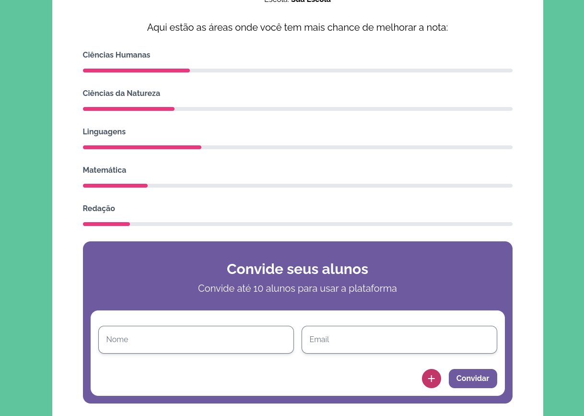The image size is (584, 416).
Task: Focus the Nome input field
Action: (x=196, y=340)
